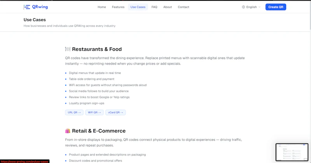Image resolution: width=311 pixels, height=163 pixels.
Task: Click 'WiFi access for guests' bullet
Action: pos(108,85)
